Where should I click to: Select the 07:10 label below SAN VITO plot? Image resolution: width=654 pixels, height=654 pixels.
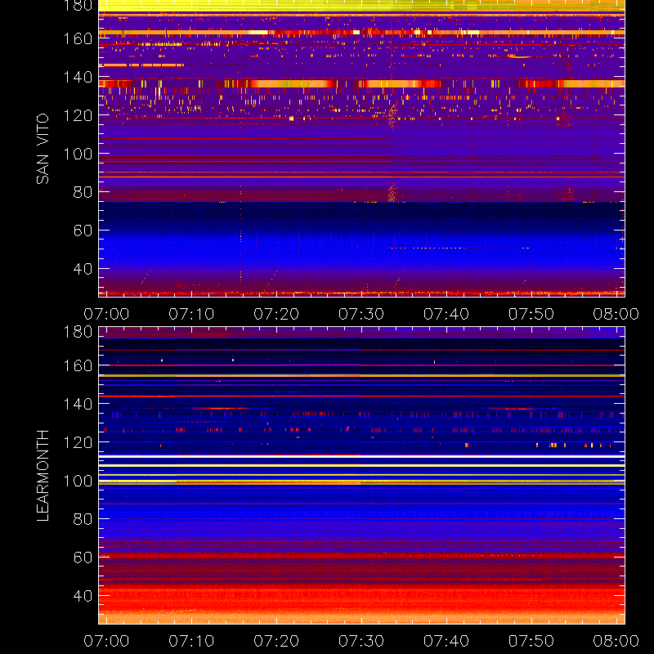point(191,314)
